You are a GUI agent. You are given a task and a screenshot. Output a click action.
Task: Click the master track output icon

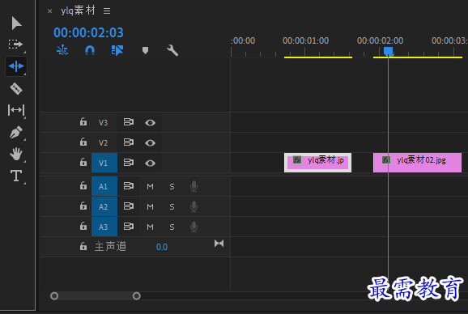point(219,244)
